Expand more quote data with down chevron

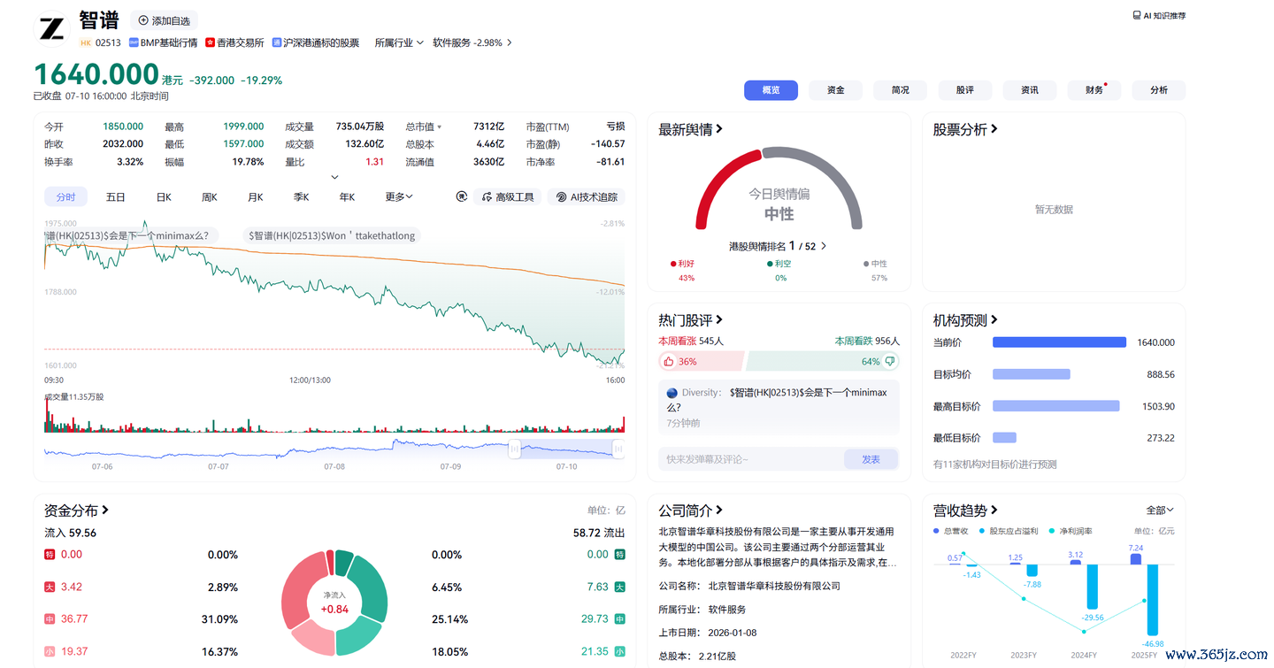click(x=334, y=177)
